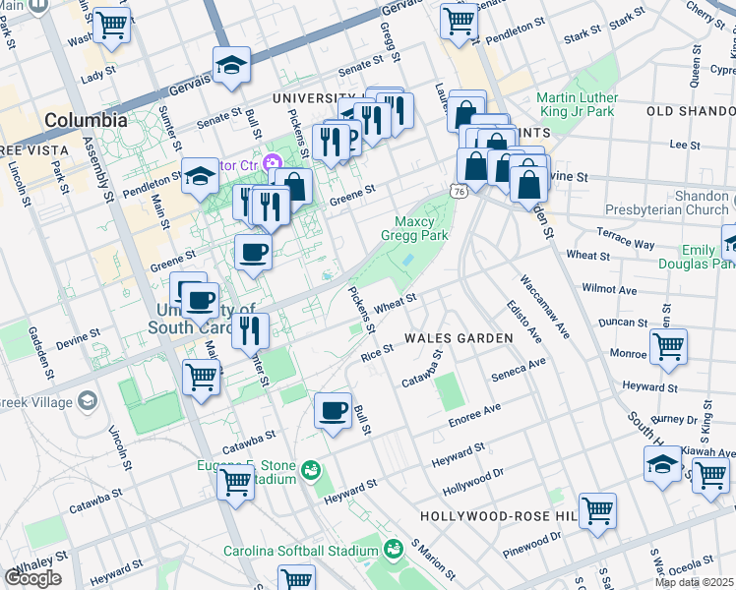Select the shopping cart marker near Washington St
This screenshot has height=590, width=736.
[112, 26]
